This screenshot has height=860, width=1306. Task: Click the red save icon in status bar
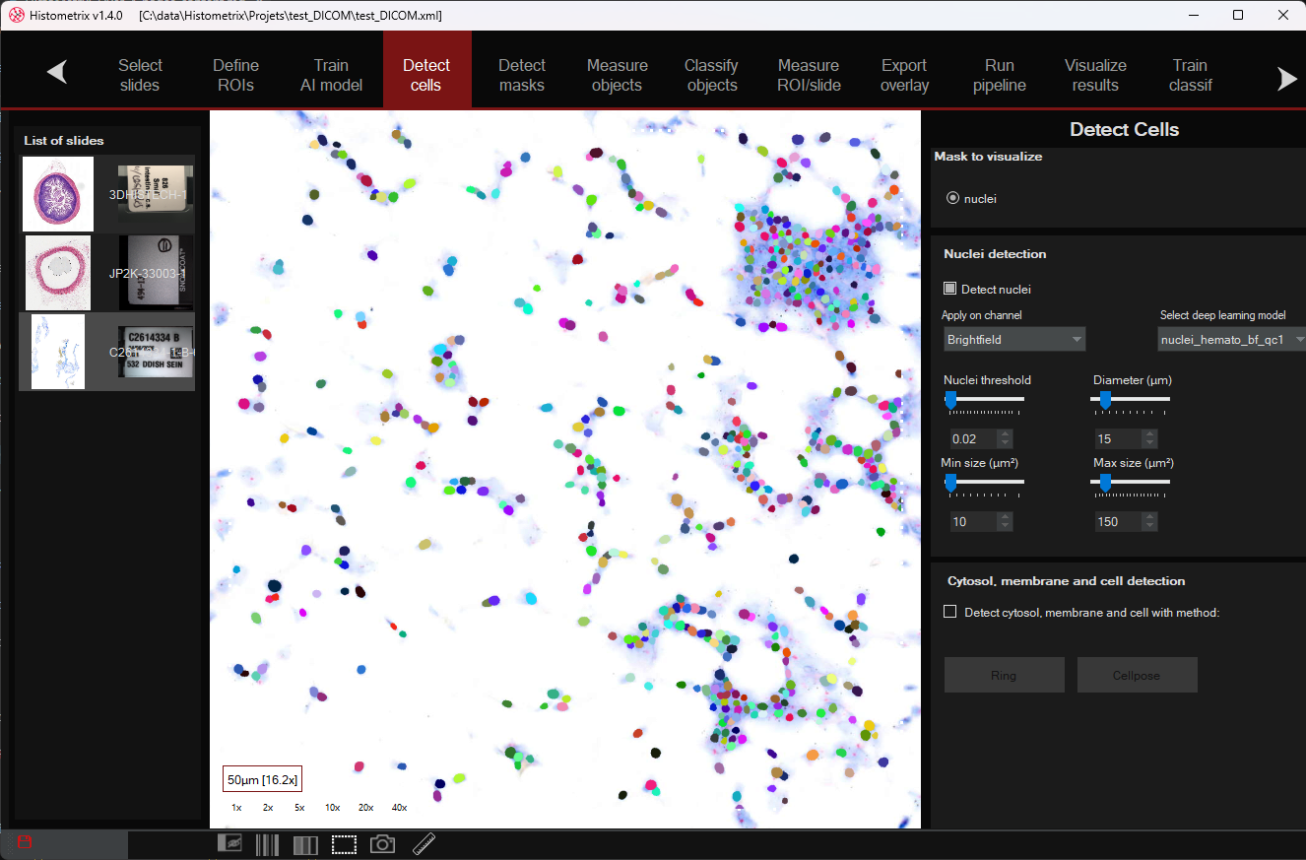(25, 842)
